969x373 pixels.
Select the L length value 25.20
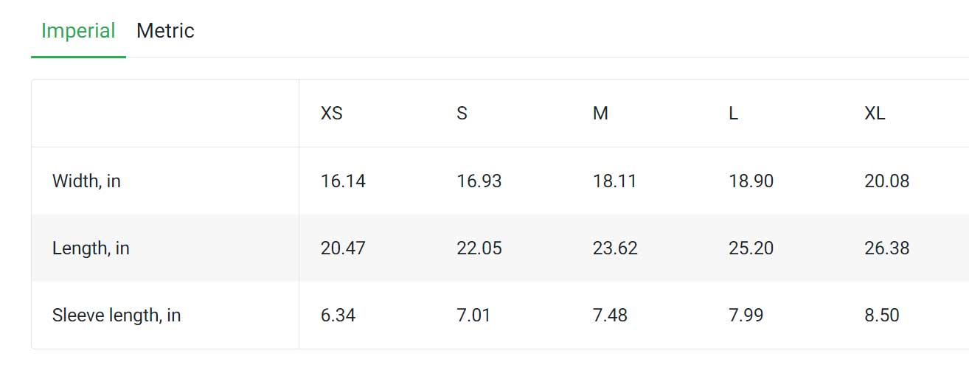point(751,248)
